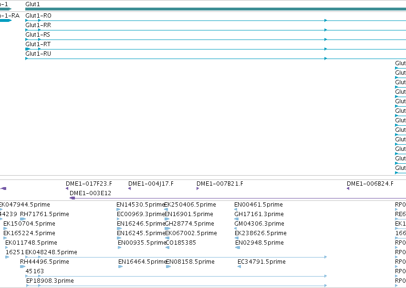Screen dimensions: 406x288
Task: Open the EK165224.5prime label
Action: (29, 234)
